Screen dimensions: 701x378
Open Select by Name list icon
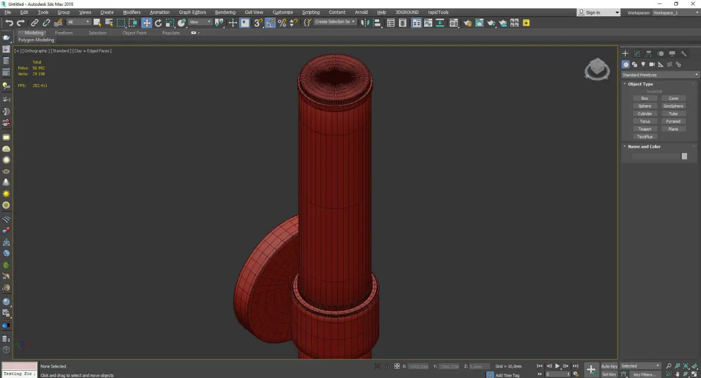(x=109, y=23)
